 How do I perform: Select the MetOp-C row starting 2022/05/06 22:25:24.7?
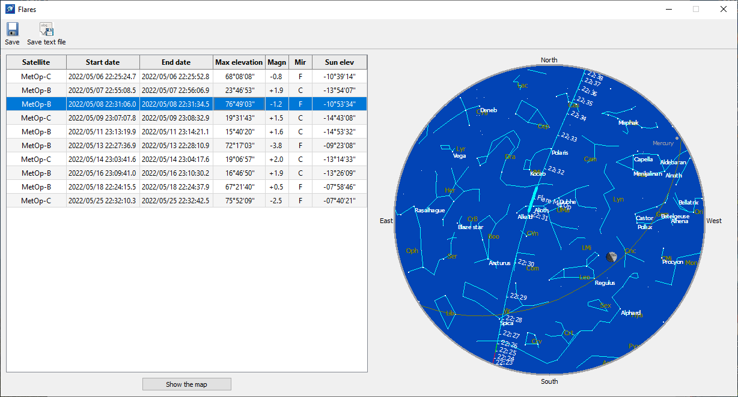click(187, 77)
